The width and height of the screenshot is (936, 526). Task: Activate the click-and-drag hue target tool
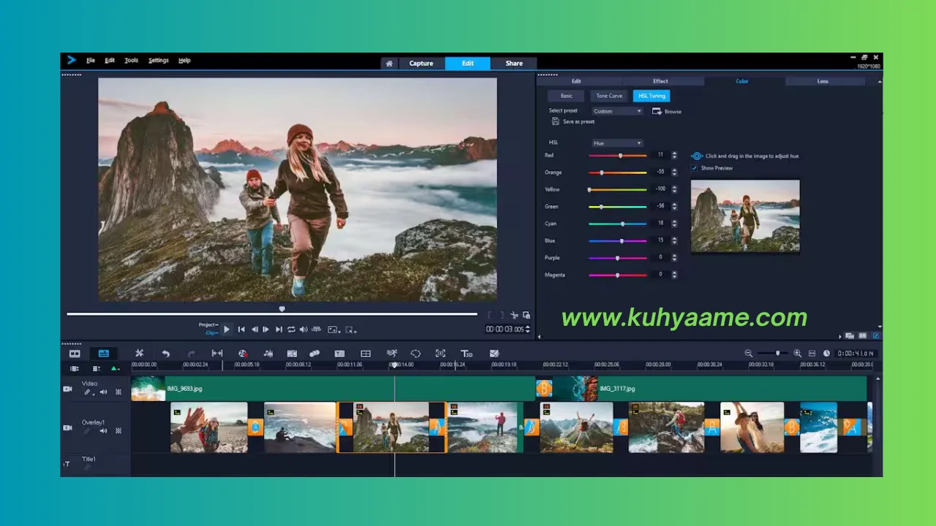click(697, 156)
